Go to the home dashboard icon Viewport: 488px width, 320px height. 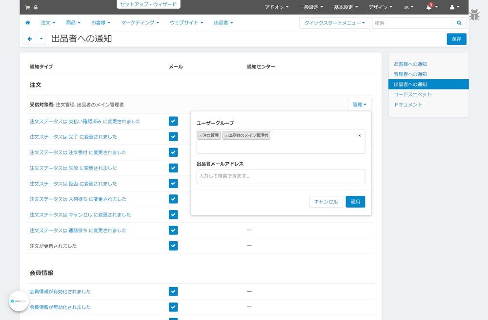pyautogui.click(x=28, y=22)
